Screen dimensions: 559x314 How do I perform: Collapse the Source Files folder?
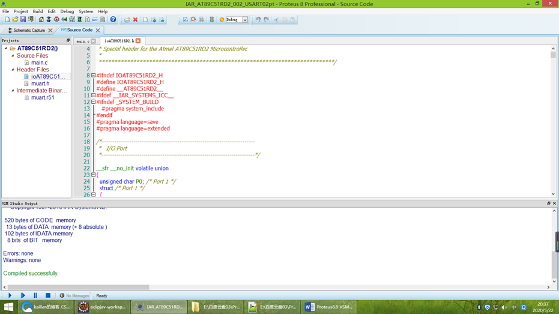[13, 56]
